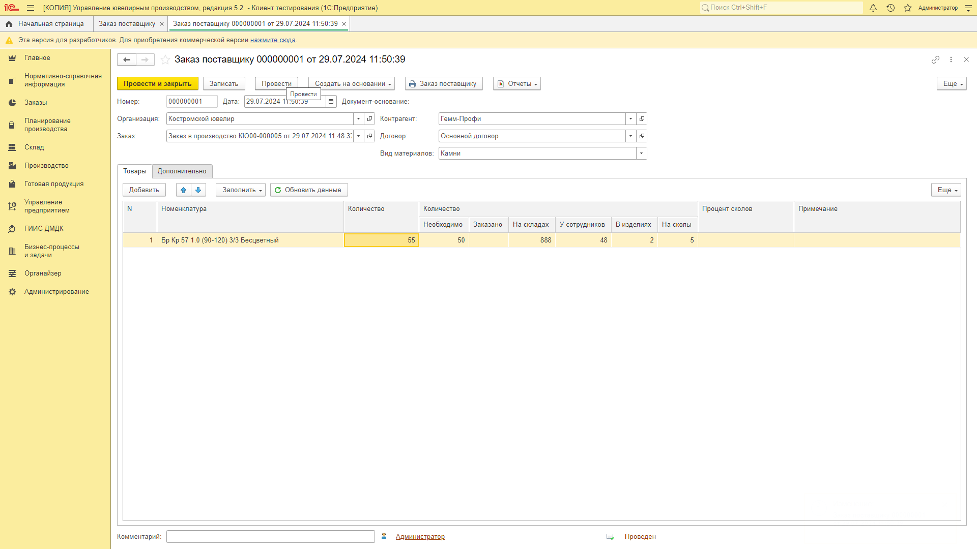Expand the Заказ field dropdown arrow

[x=359, y=136]
